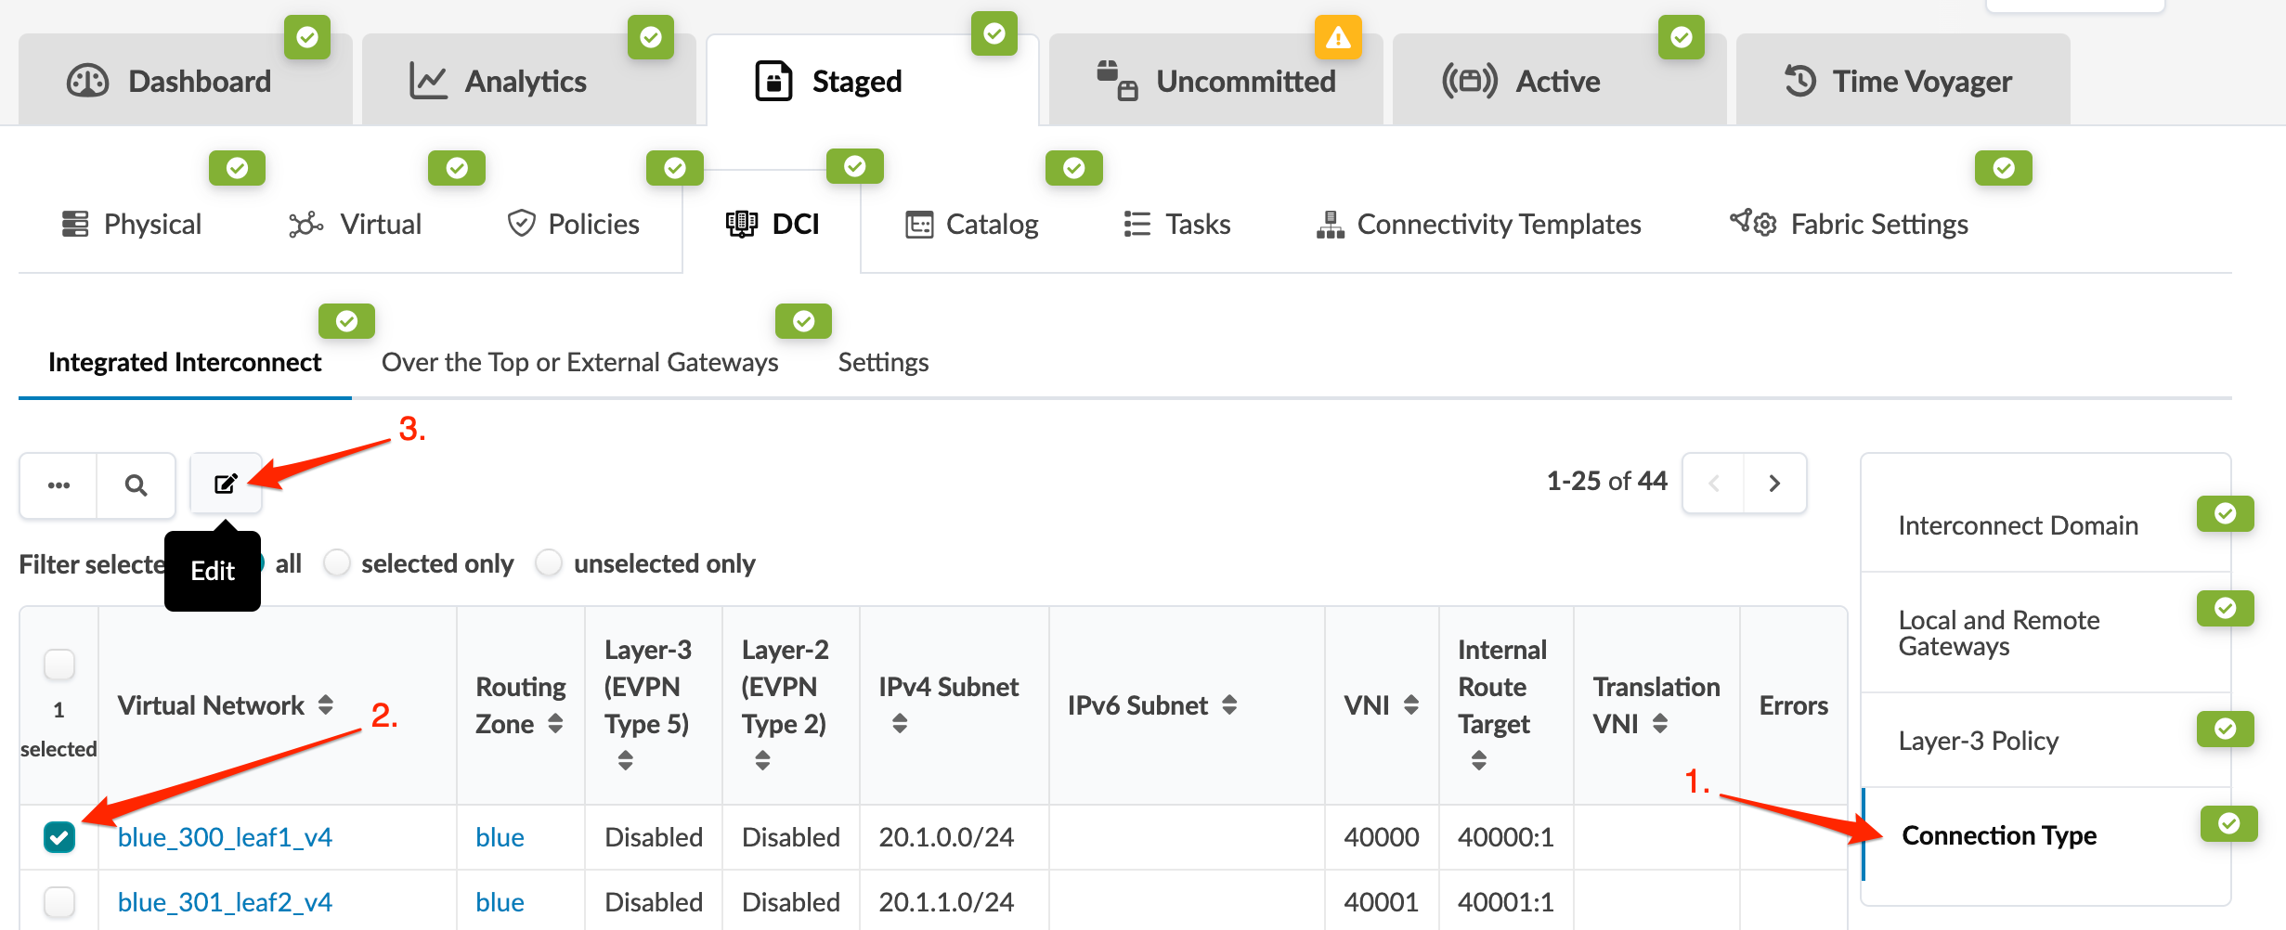The width and height of the screenshot is (2286, 930).
Task: Sort by IPv6 Subnet column arrows
Action: coord(1229,704)
